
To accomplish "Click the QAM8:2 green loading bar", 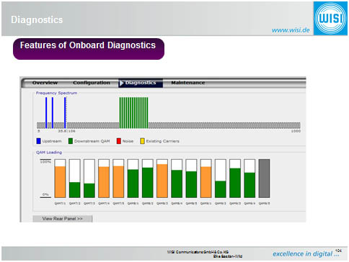I will click(148, 183).
